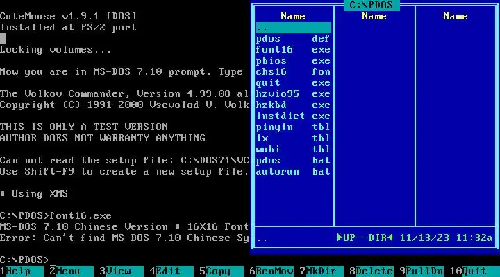The width and height of the screenshot is (500, 277).
Task: Click the C:\PDOS> command prompt line
Action: tap(25, 260)
